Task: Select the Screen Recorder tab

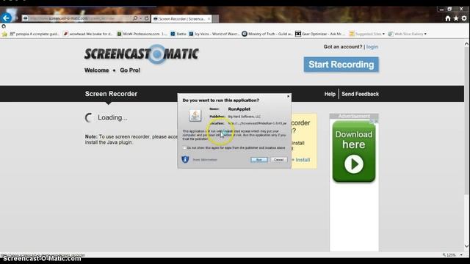Action: 111,94
